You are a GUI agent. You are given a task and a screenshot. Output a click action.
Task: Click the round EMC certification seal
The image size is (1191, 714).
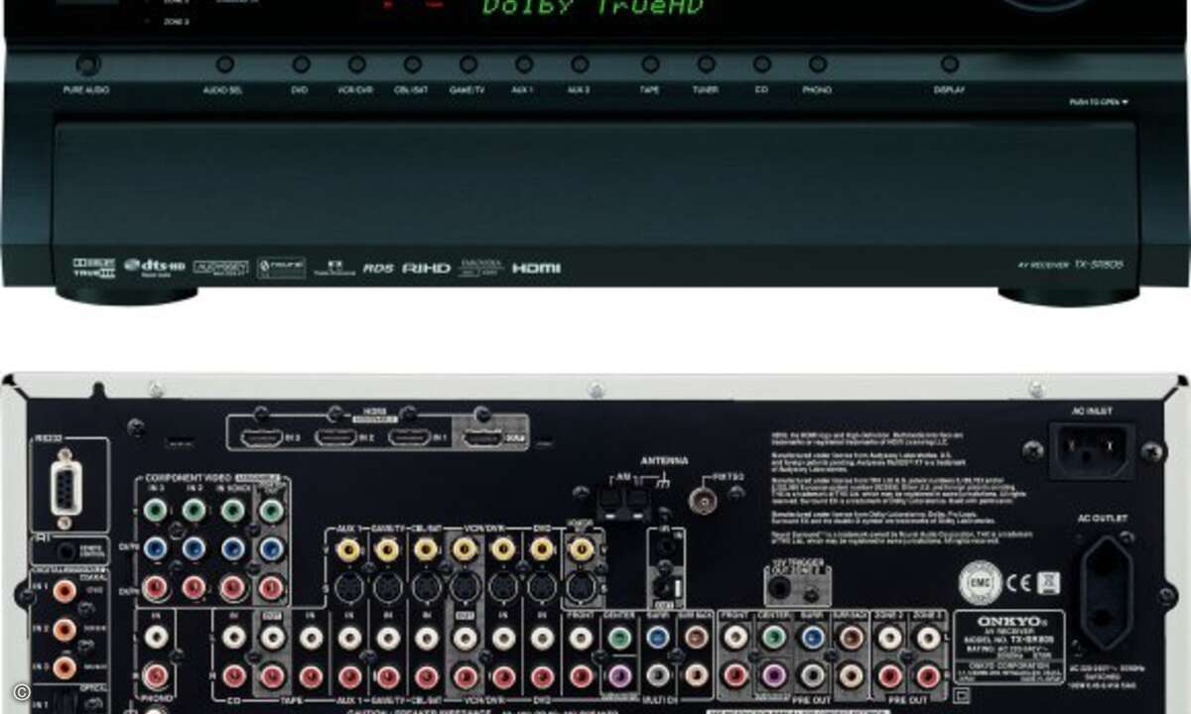(x=980, y=583)
